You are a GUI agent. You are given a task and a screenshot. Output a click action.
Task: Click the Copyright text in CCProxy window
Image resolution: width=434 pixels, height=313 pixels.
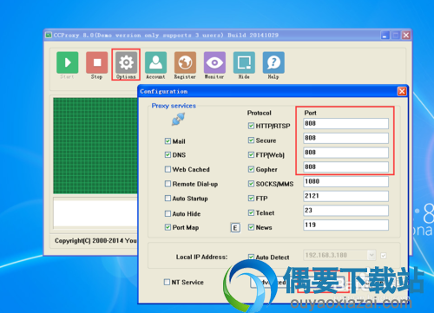pos(95,240)
